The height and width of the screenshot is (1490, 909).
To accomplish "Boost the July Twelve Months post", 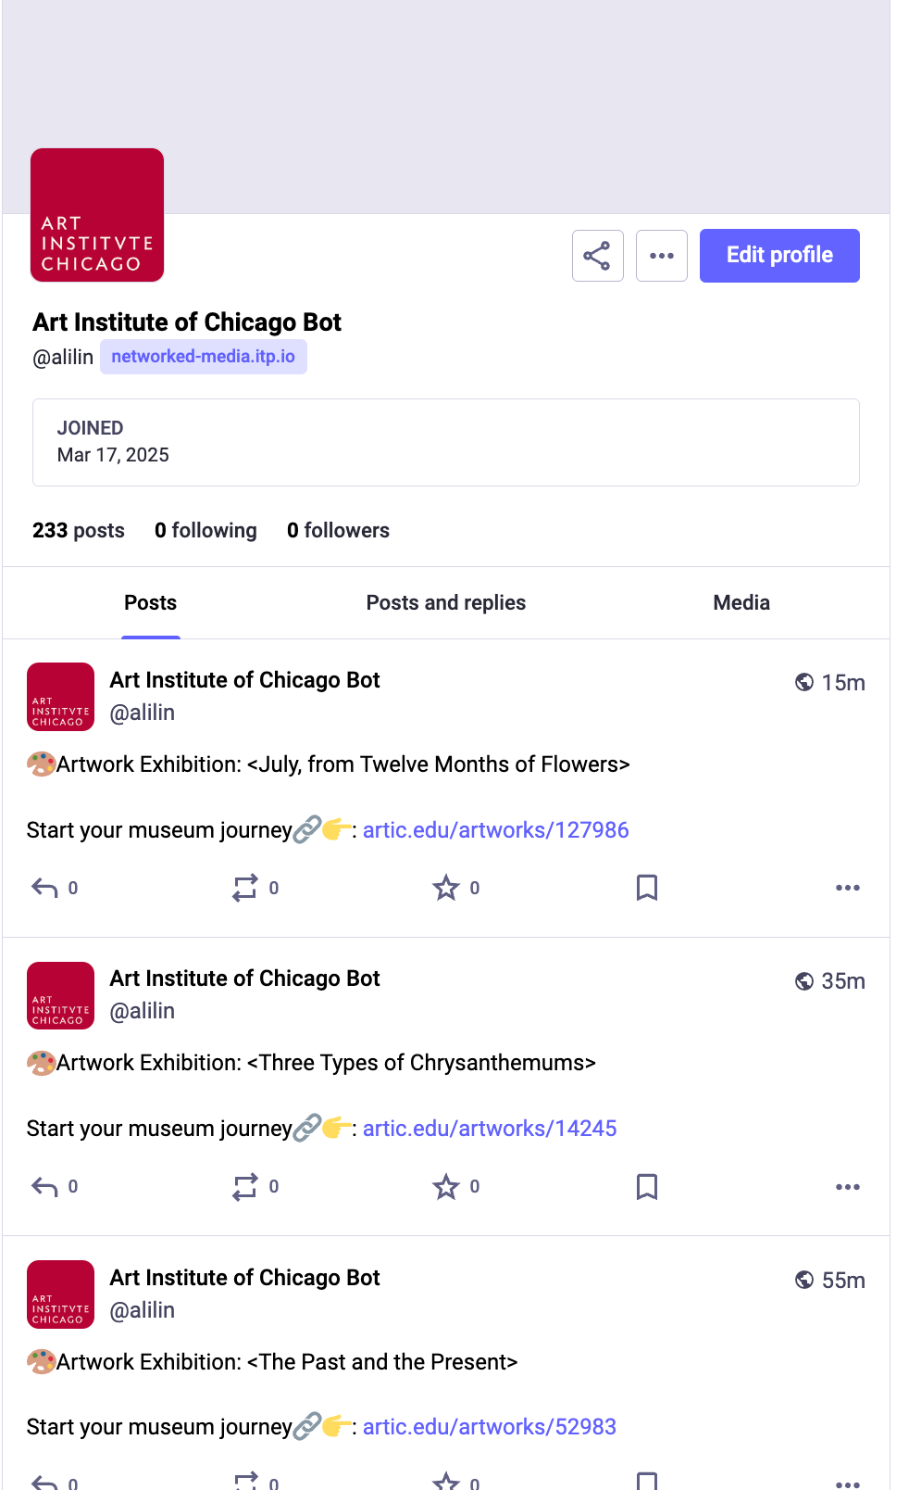I will (x=244, y=889).
